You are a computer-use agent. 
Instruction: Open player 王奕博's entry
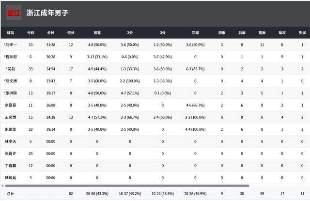(x=11, y=117)
